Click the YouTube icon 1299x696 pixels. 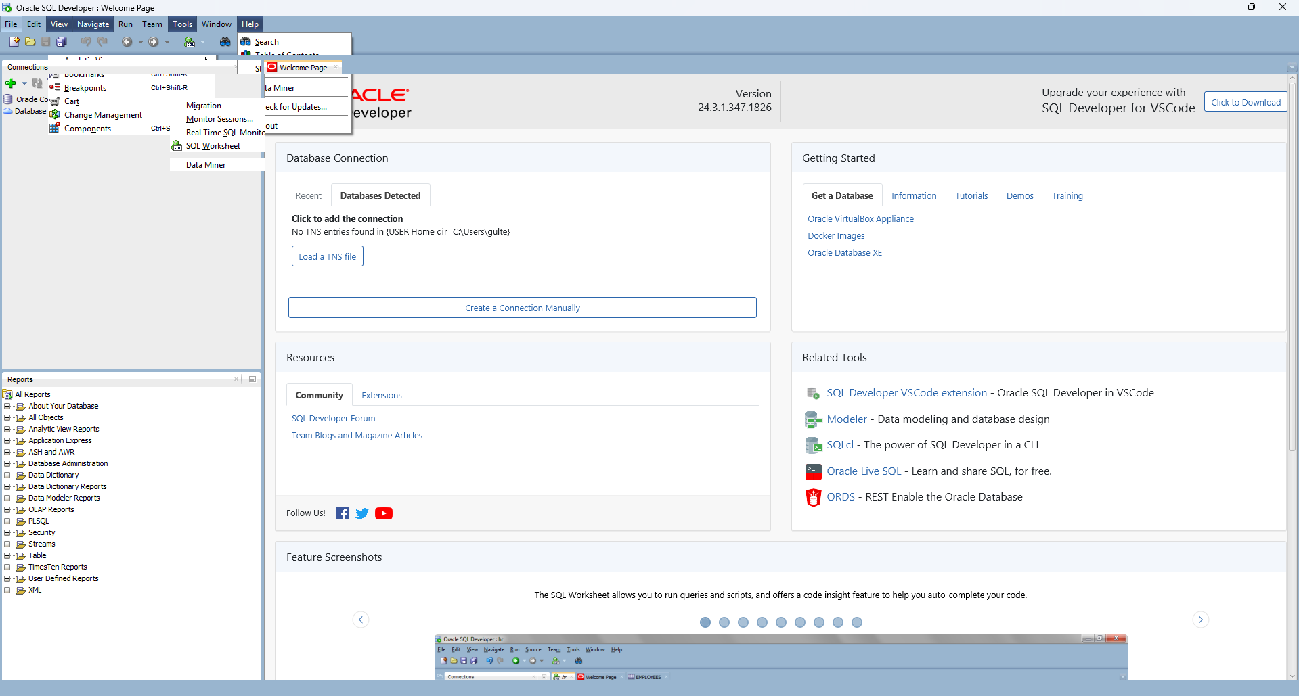(x=384, y=513)
